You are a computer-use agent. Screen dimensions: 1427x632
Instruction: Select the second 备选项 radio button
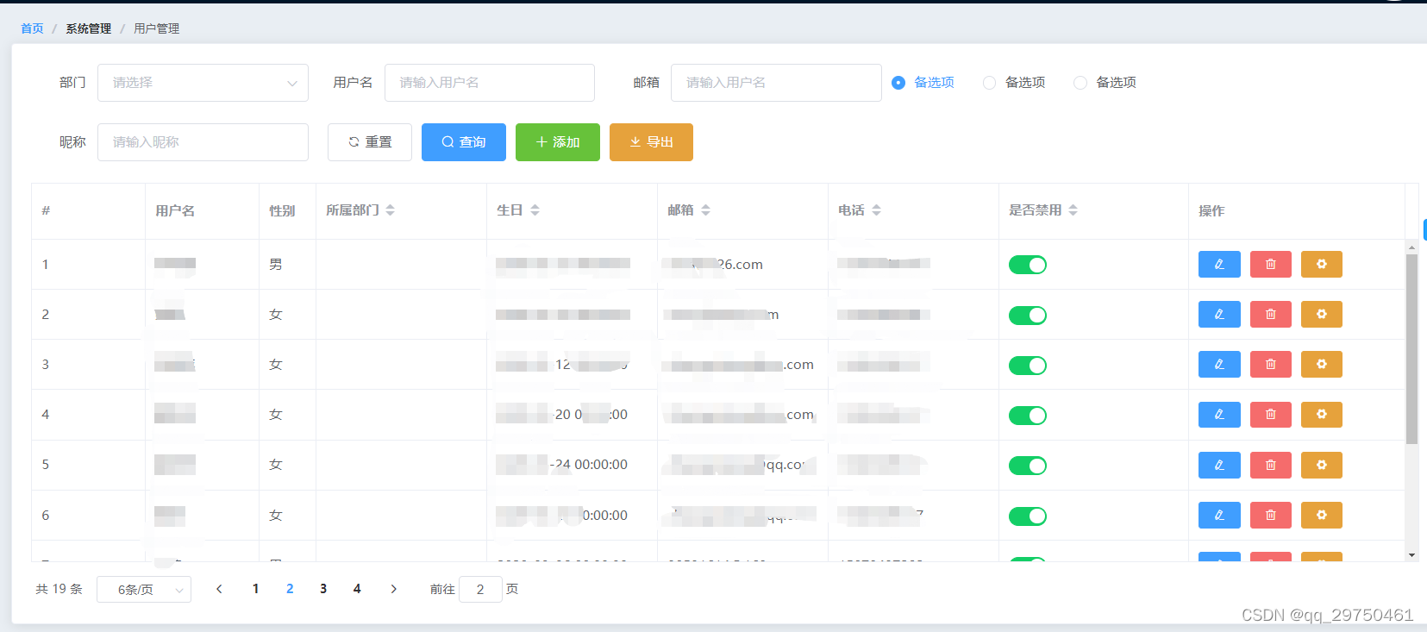click(989, 83)
